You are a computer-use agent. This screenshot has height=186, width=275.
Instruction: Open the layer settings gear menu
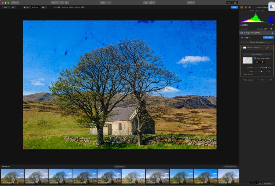click(271, 29)
